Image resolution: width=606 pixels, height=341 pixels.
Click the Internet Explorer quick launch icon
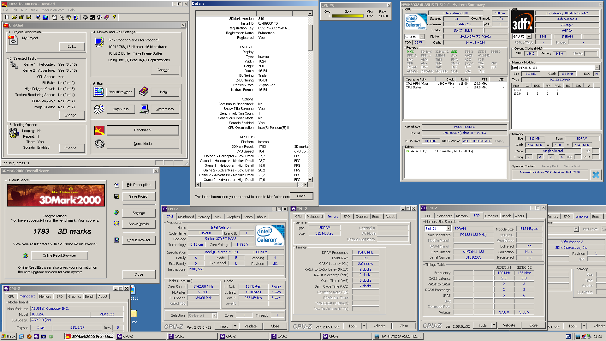pos(21,337)
